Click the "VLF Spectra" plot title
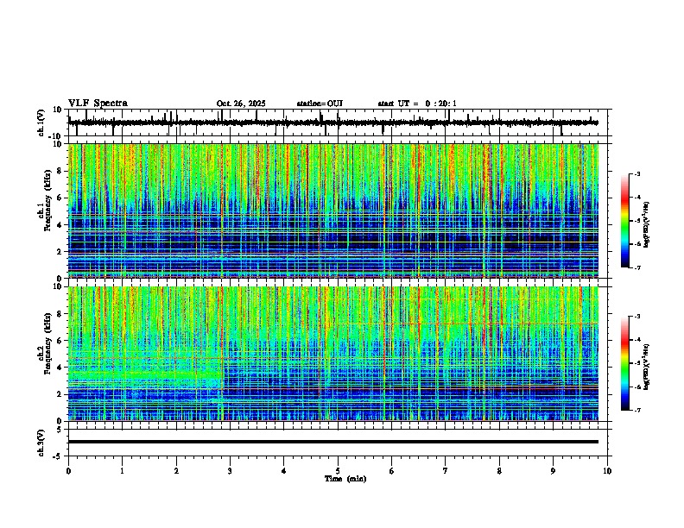Image resolution: width=684 pixels, height=528 pixels. point(98,104)
